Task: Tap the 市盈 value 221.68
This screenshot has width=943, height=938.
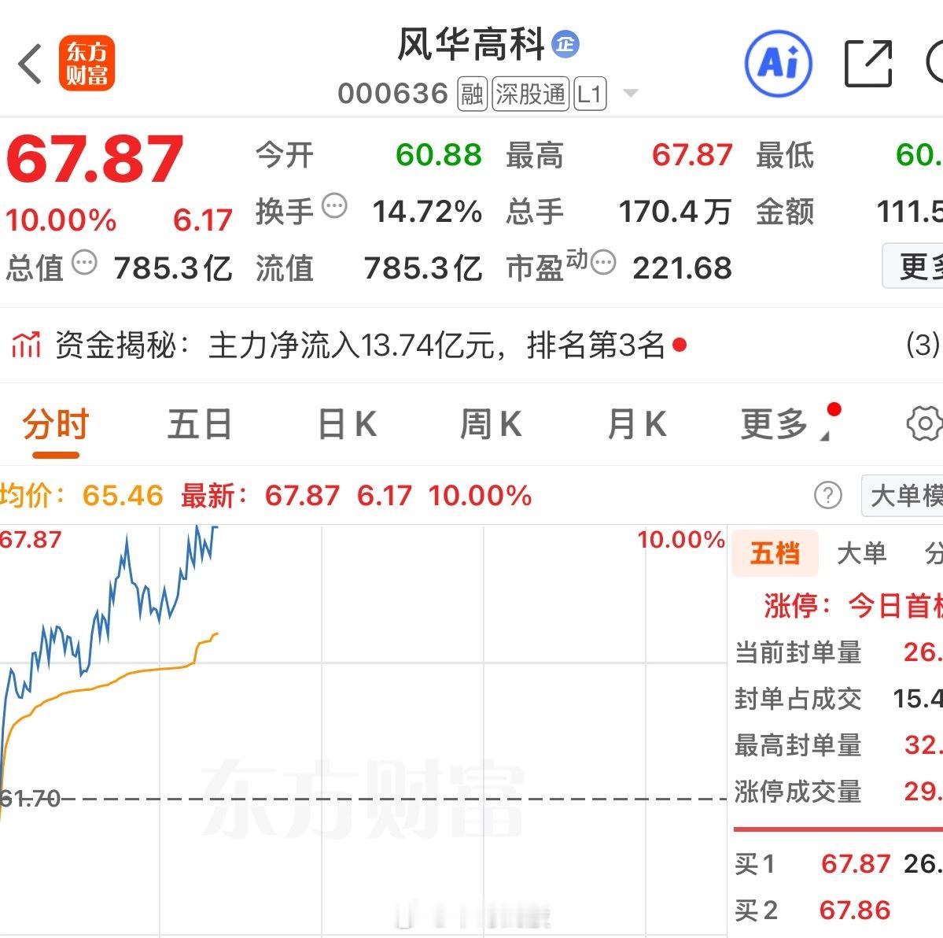Action: [682, 268]
